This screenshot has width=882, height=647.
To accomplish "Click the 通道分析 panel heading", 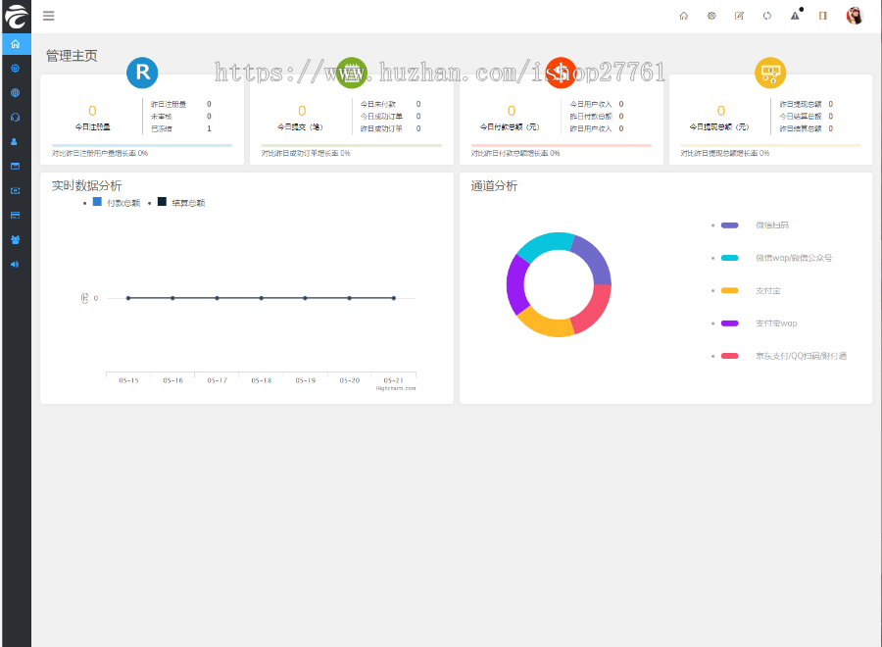I will 494,185.
